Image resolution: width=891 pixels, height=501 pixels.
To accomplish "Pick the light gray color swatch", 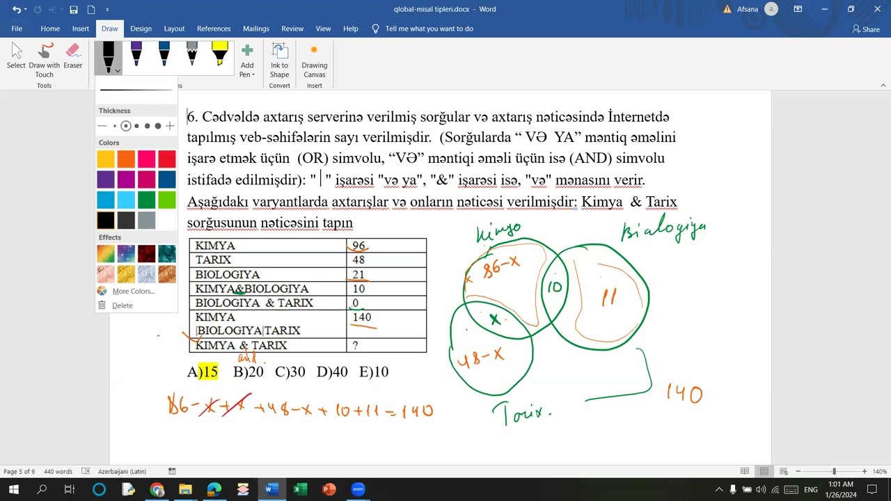I will pos(146,221).
